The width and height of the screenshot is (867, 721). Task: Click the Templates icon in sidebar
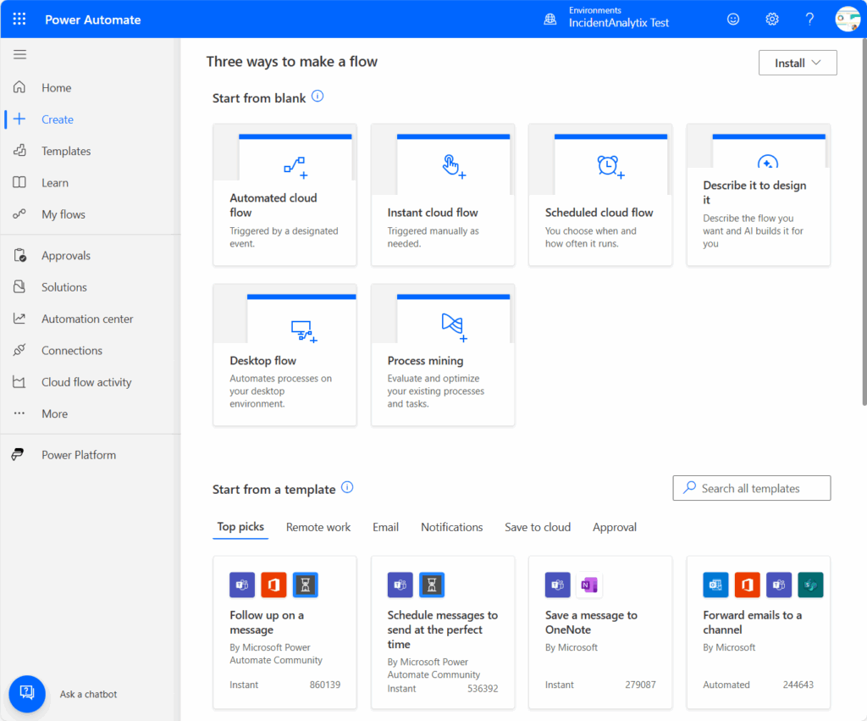[19, 151]
